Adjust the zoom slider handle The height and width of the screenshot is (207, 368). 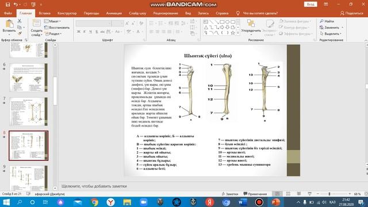pos(329,194)
